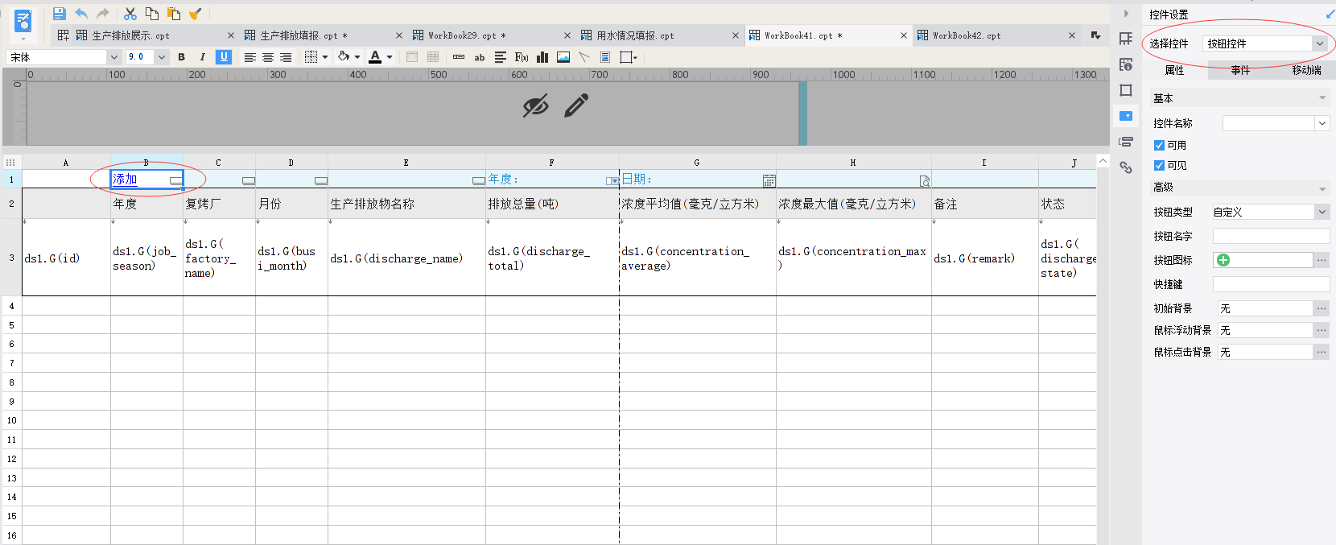Image resolution: width=1336 pixels, height=545 pixels.
Task: Expand the borders dropdown arrow
Action: (325, 57)
